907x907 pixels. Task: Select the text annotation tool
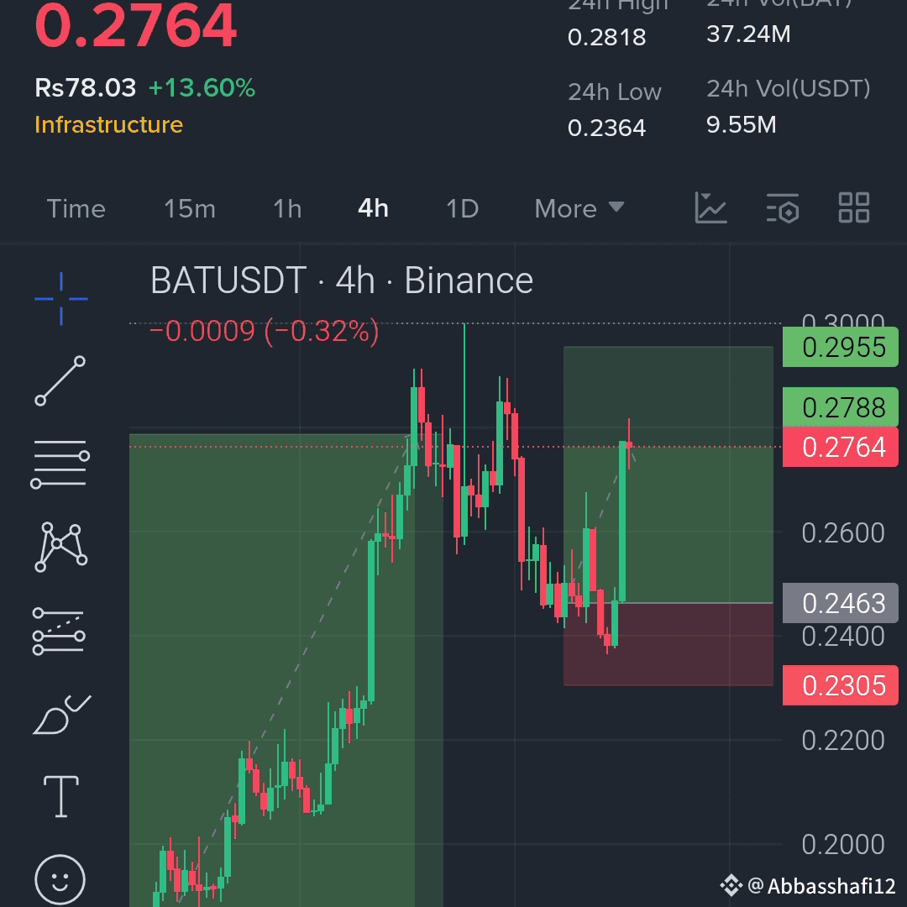click(x=60, y=796)
